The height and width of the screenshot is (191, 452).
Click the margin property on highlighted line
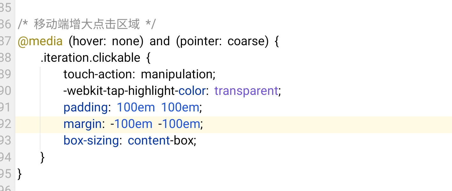coord(83,124)
